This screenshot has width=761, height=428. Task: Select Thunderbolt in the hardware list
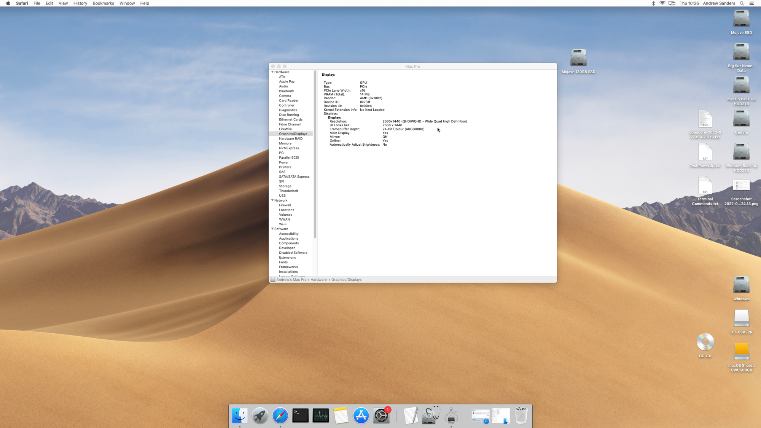(x=288, y=191)
